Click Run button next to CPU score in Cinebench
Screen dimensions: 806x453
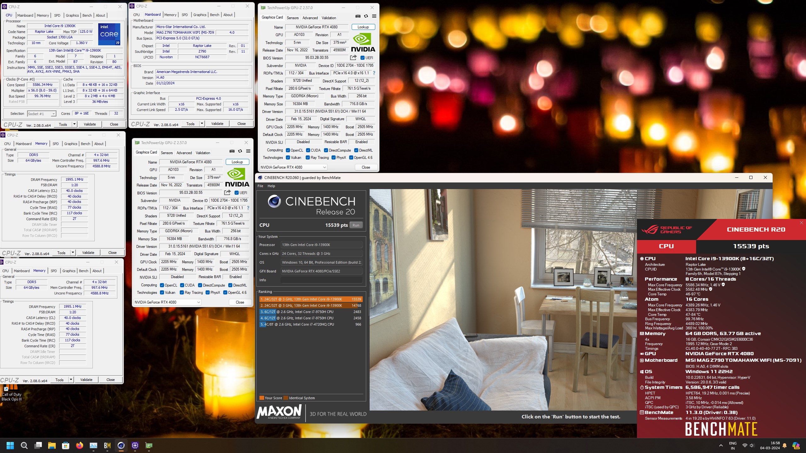point(356,225)
